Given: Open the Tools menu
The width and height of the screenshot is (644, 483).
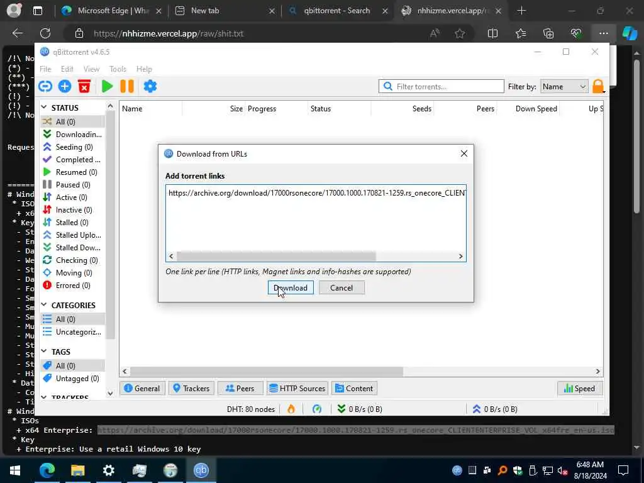Looking at the screenshot, I should tap(118, 69).
